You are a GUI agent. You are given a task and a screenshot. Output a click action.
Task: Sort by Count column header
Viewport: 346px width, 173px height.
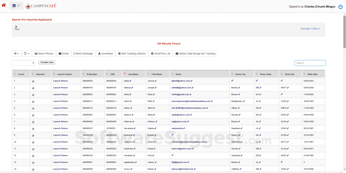[21, 74]
